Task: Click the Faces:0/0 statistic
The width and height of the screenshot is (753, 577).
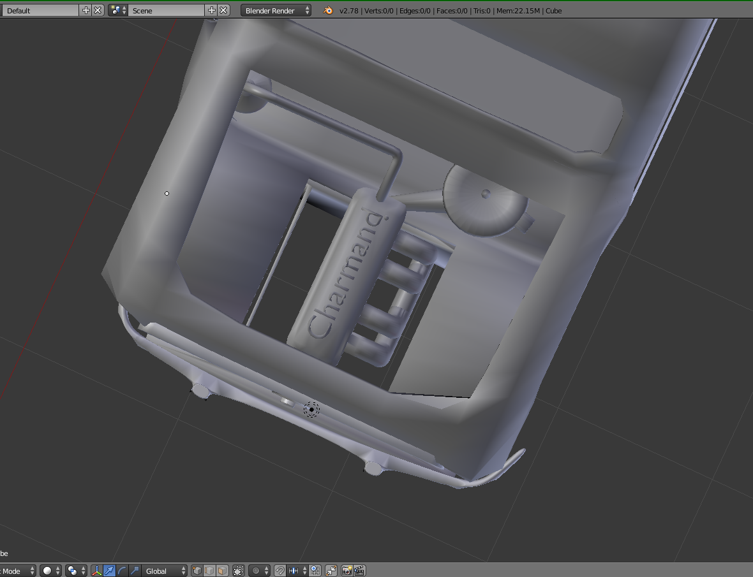Action: pos(452,11)
